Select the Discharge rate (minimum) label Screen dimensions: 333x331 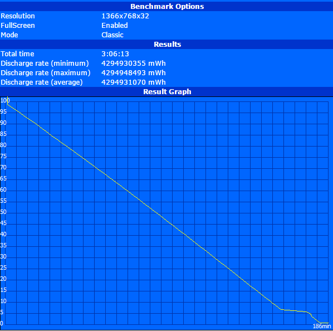click(x=45, y=64)
